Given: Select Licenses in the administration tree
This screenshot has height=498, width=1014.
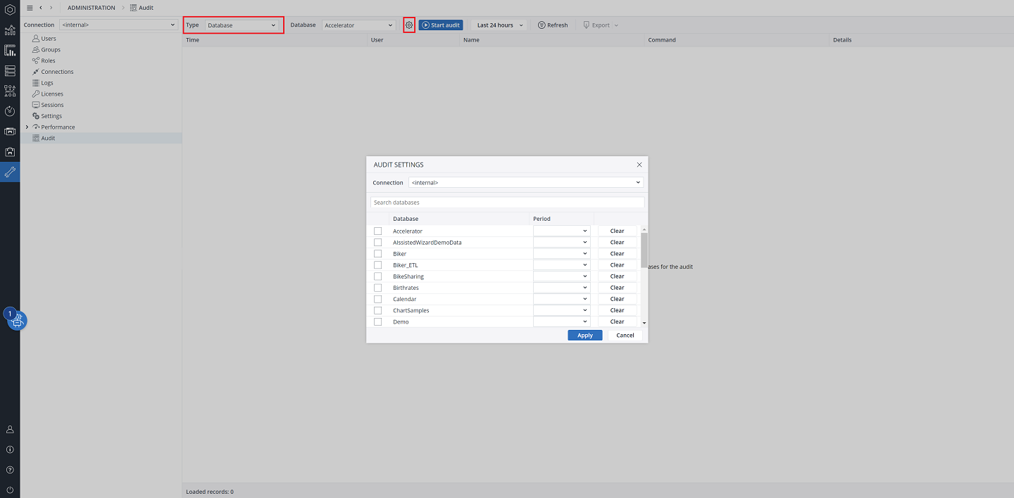Looking at the screenshot, I should 52,94.
